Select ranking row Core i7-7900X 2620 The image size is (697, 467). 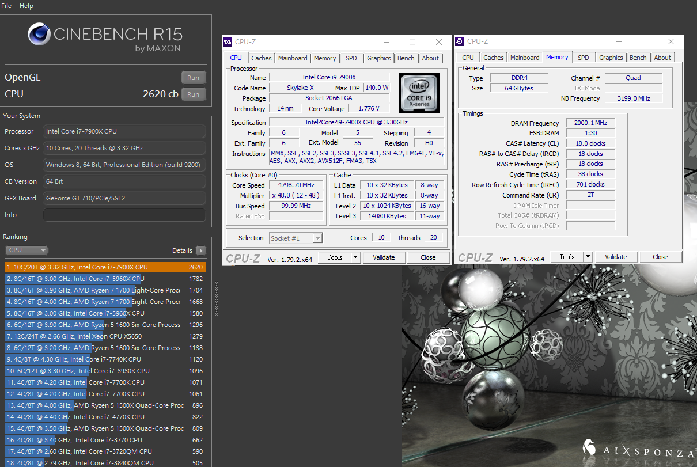coord(105,267)
